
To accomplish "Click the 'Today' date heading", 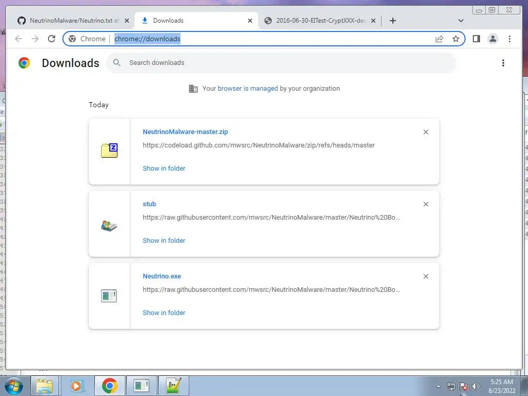I will 98,105.
